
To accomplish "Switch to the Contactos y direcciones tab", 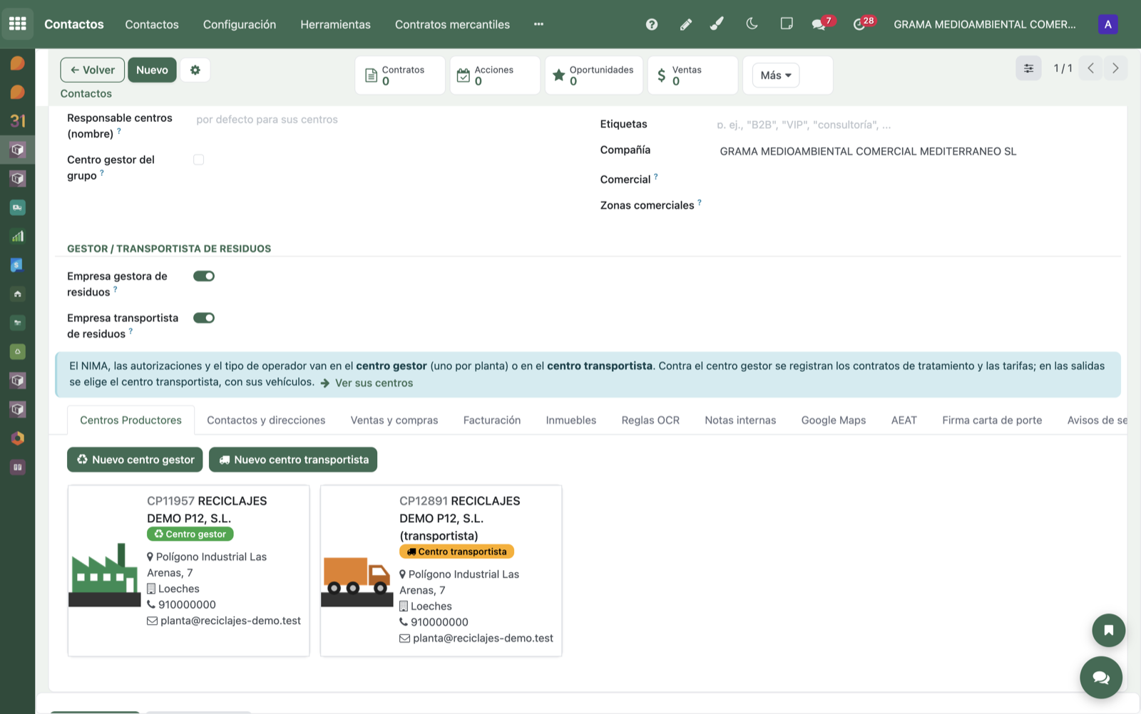I will [266, 420].
